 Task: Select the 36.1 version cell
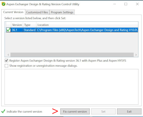pyautogui.click(x=17, y=30)
